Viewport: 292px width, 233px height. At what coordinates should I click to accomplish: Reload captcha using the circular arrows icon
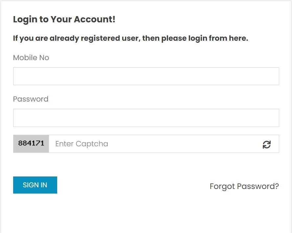click(x=266, y=144)
